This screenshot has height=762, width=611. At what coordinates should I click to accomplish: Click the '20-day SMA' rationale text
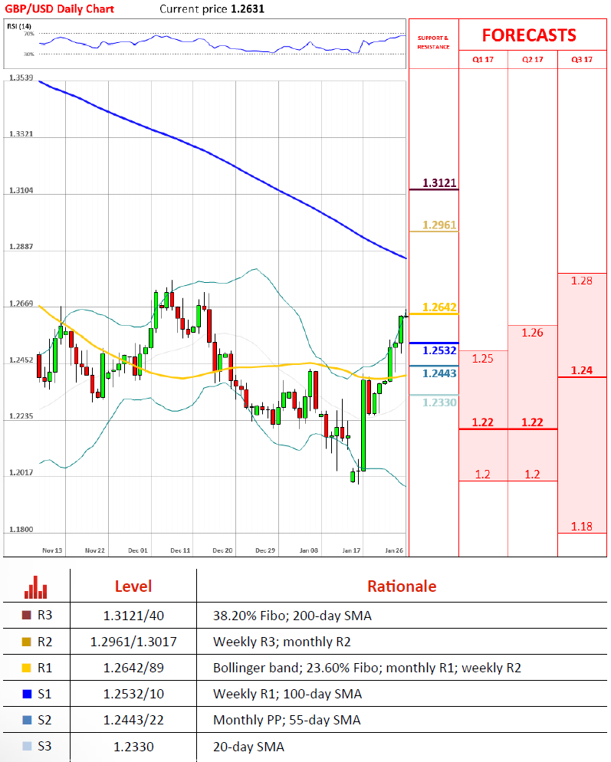tap(248, 747)
